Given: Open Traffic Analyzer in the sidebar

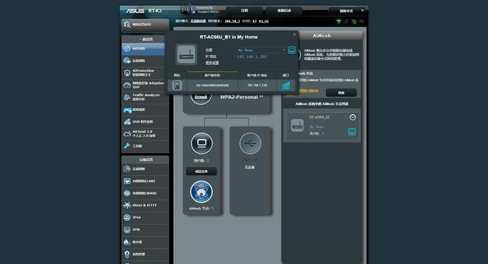Looking at the screenshot, I should (143, 97).
